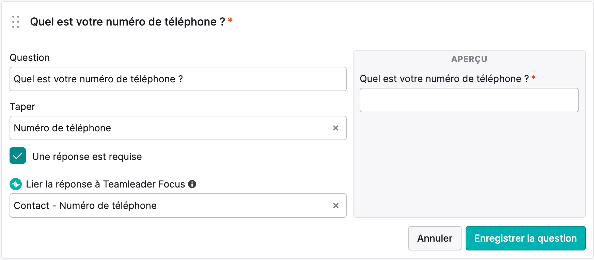
Task: Click the preview question label text
Action: [x=444, y=79]
